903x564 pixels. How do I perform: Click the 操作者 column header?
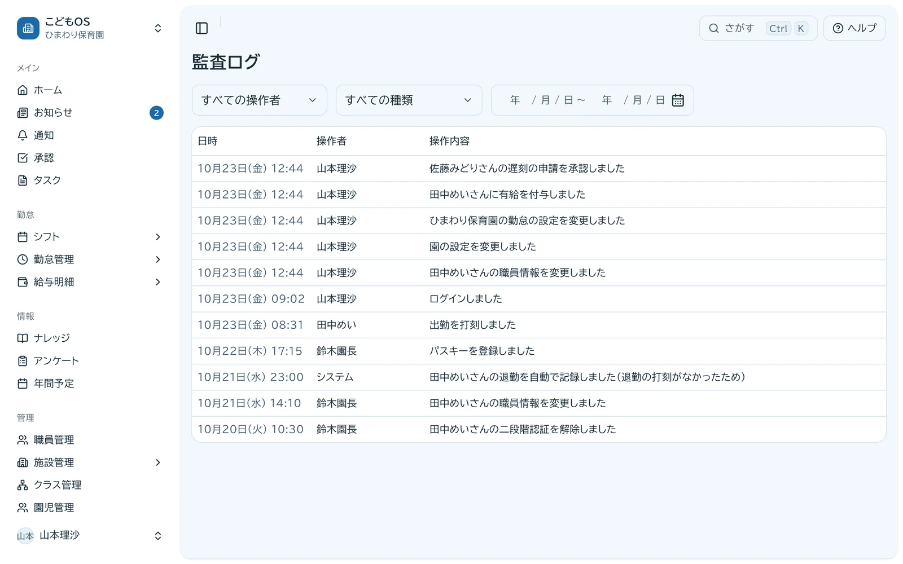click(331, 141)
